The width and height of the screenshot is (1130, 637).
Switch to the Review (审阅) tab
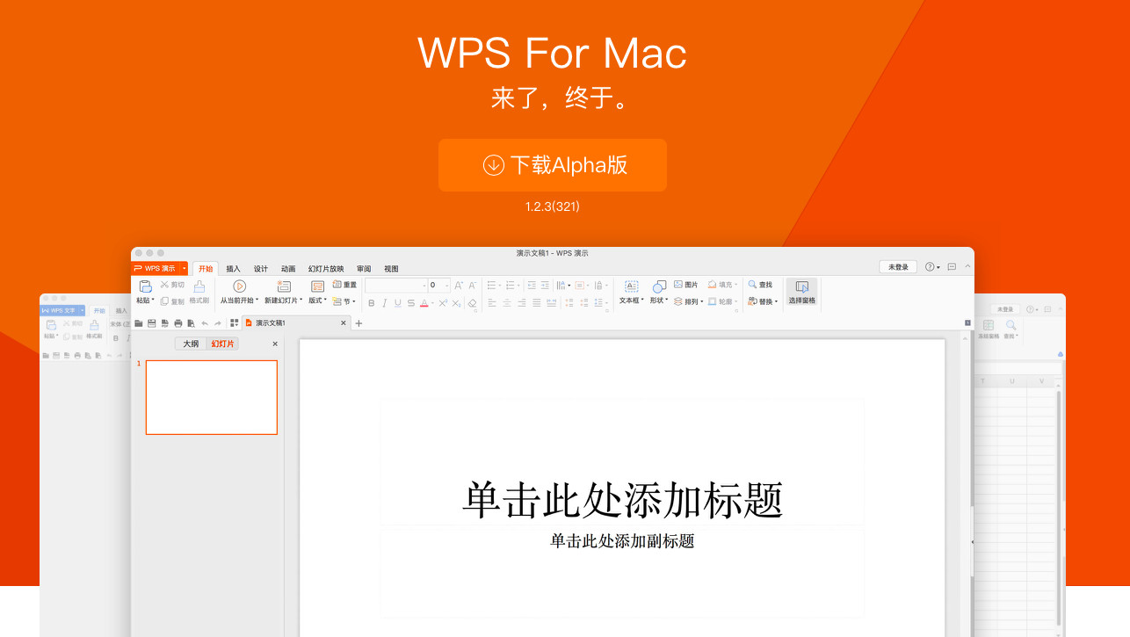pos(364,269)
